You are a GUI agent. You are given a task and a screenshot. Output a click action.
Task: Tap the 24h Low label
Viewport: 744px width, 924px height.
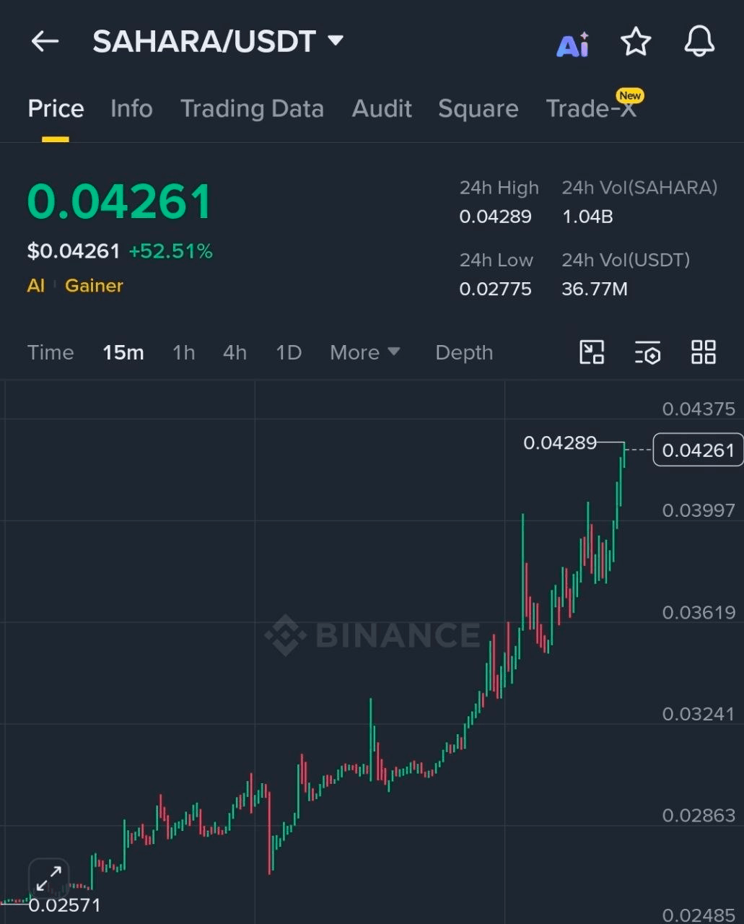pyautogui.click(x=496, y=260)
